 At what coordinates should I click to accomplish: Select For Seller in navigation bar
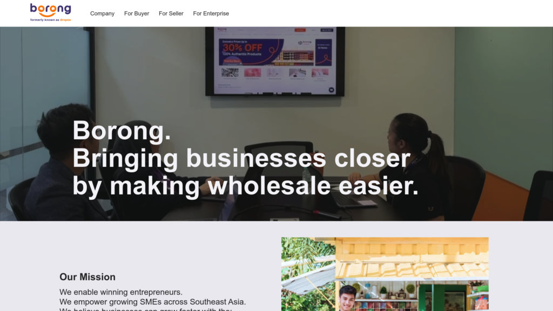(x=171, y=13)
